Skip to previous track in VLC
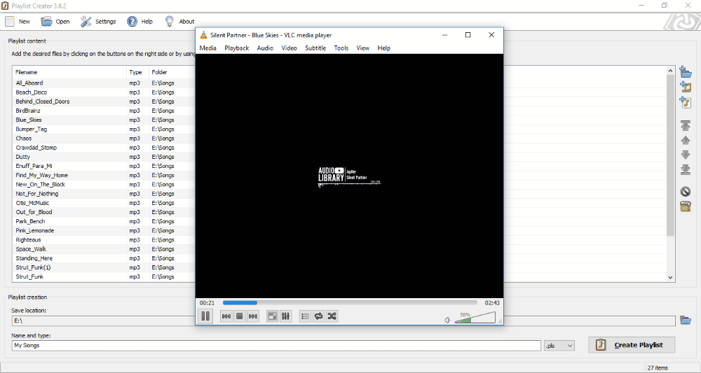The width and height of the screenshot is (701, 373). [x=226, y=316]
